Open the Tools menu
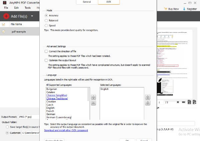The image size is (200, 141). pos(28,8)
